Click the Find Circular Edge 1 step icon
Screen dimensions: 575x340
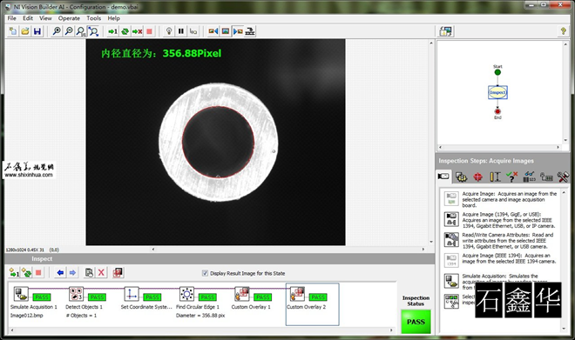pyautogui.click(x=186, y=294)
